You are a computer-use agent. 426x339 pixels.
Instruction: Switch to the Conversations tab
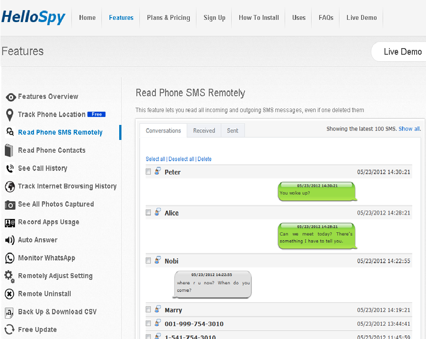[163, 131]
